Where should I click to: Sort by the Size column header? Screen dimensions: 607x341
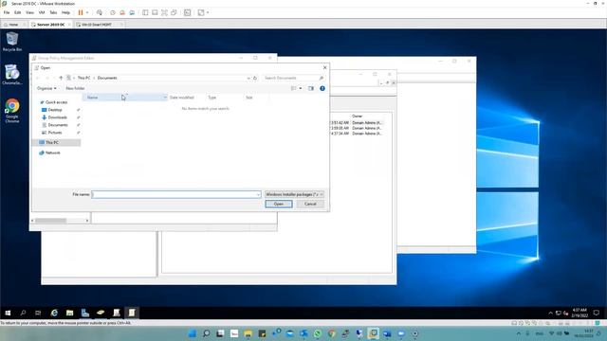click(x=249, y=98)
